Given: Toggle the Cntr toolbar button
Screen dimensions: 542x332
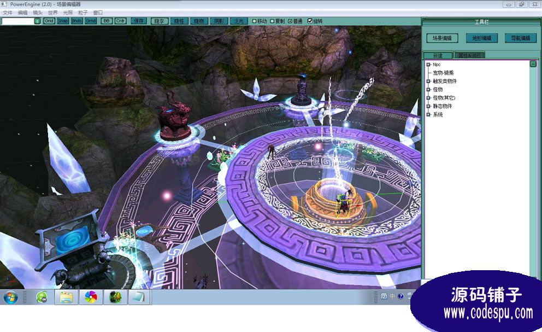Looking at the screenshot, I should (120, 21).
